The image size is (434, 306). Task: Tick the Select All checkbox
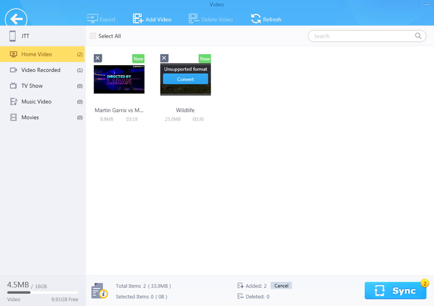pos(93,36)
